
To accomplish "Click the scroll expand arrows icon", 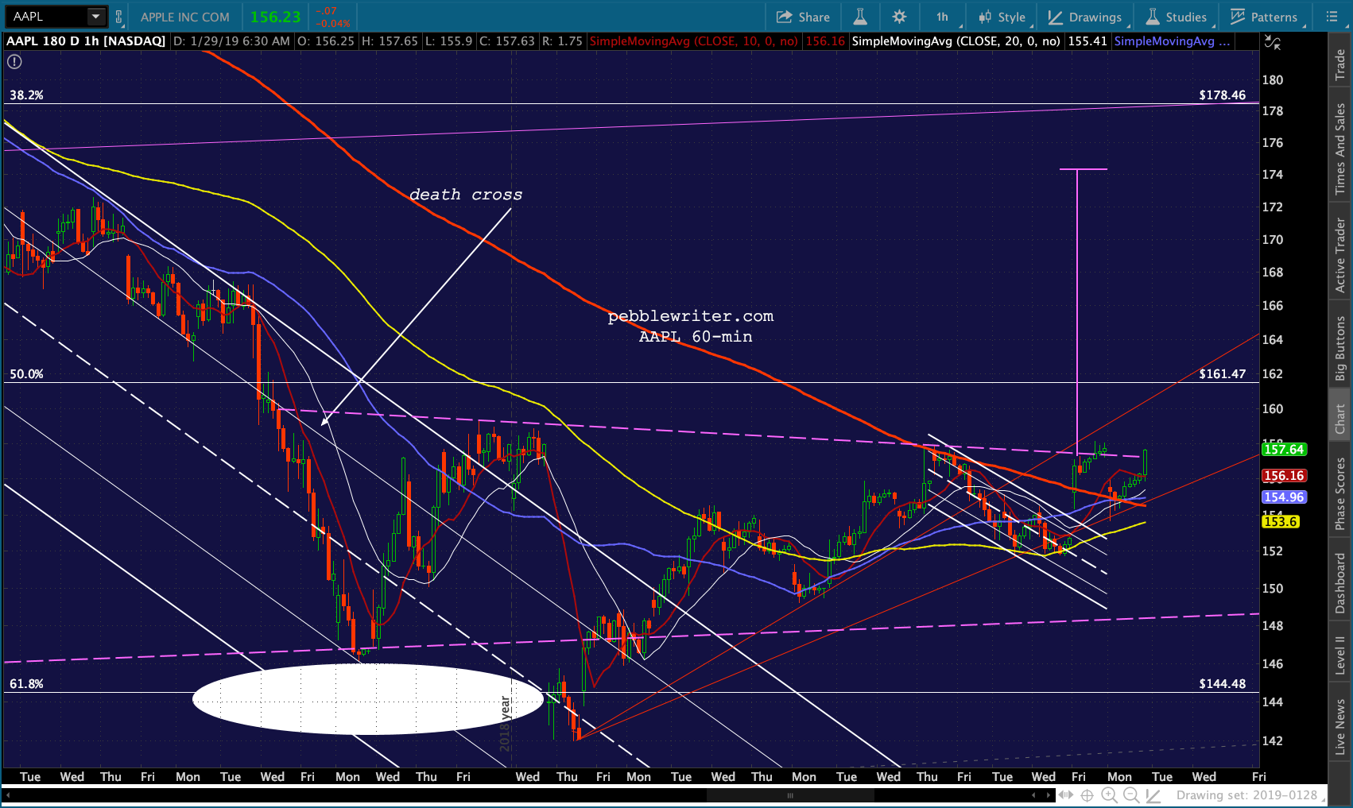I will point(1066,795).
